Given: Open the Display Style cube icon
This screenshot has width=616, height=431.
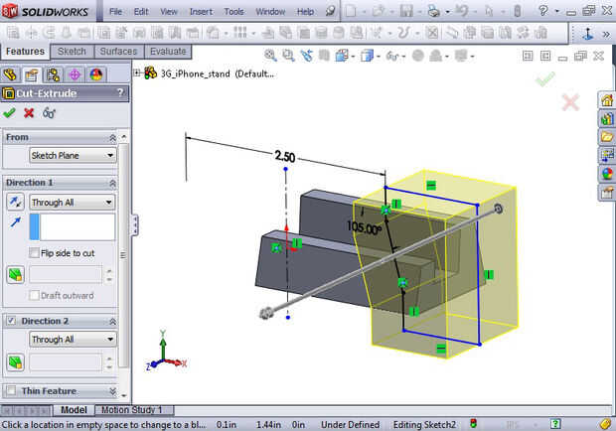Looking at the screenshot, I should [367, 56].
